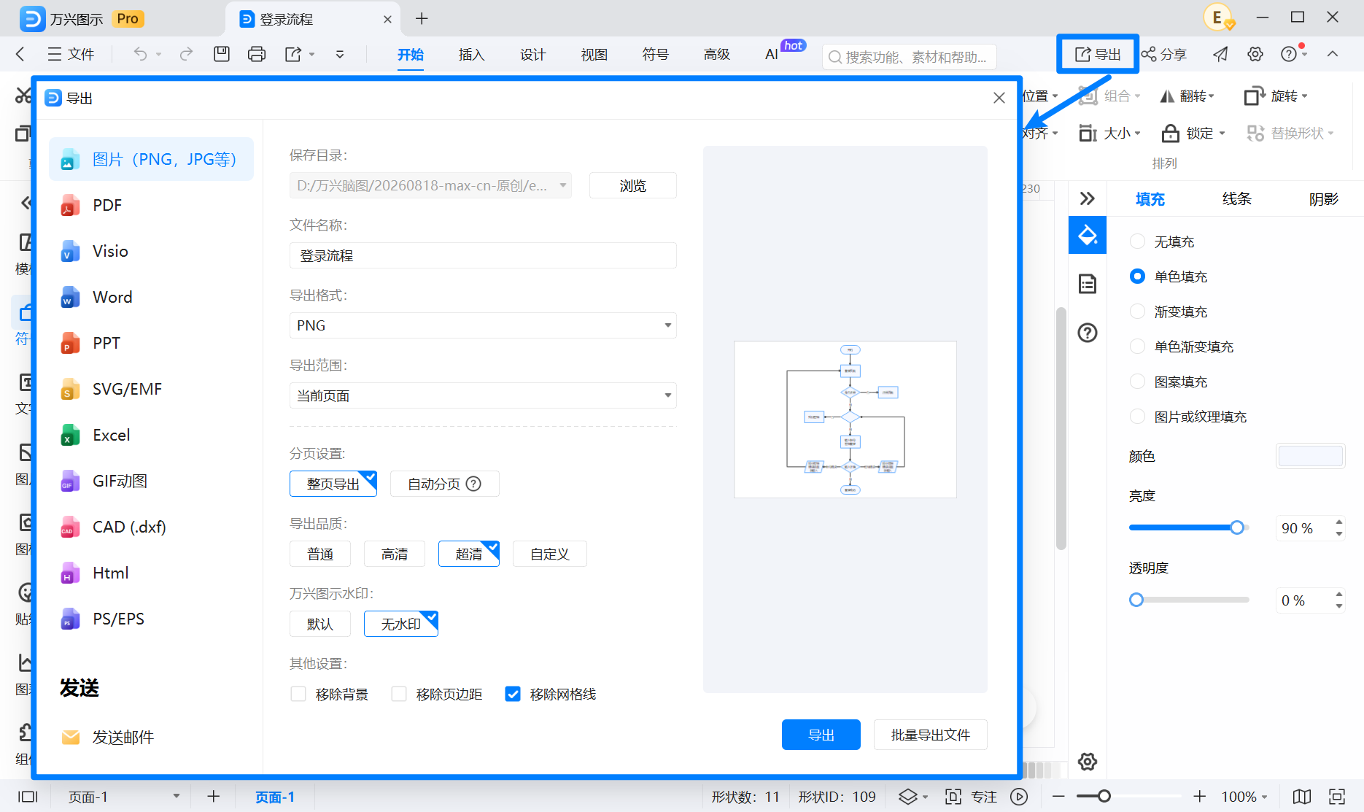Toggle fullscreen icon in status bar
The height and width of the screenshot is (812, 1364).
coord(1337,797)
